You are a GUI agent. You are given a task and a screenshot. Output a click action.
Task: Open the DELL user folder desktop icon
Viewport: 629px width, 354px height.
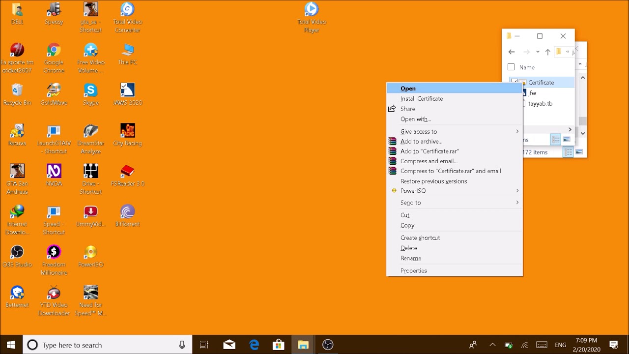point(17,14)
